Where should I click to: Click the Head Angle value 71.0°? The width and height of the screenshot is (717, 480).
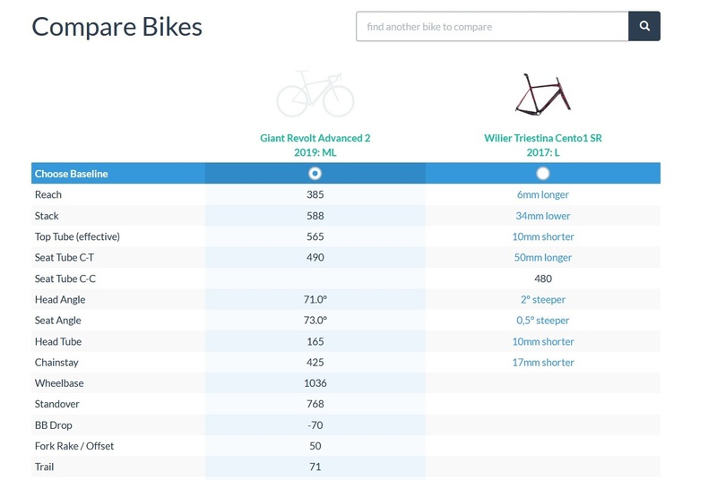pos(315,300)
